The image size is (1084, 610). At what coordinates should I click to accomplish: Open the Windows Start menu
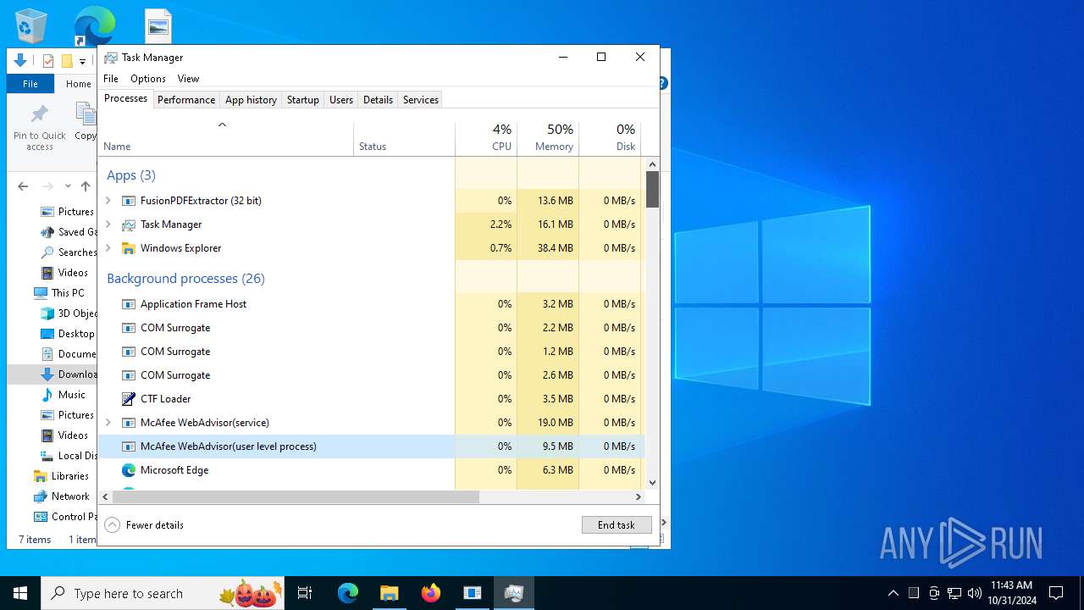click(20, 593)
